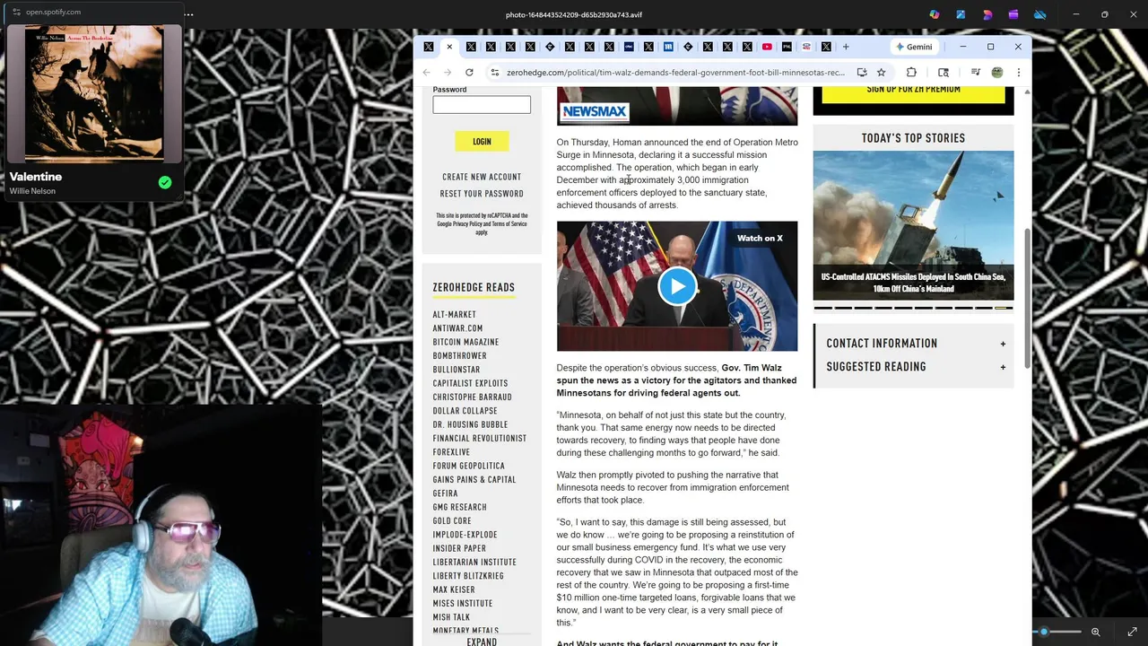Open the GOLD CORE link
The image size is (1148, 646).
(x=452, y=521)
